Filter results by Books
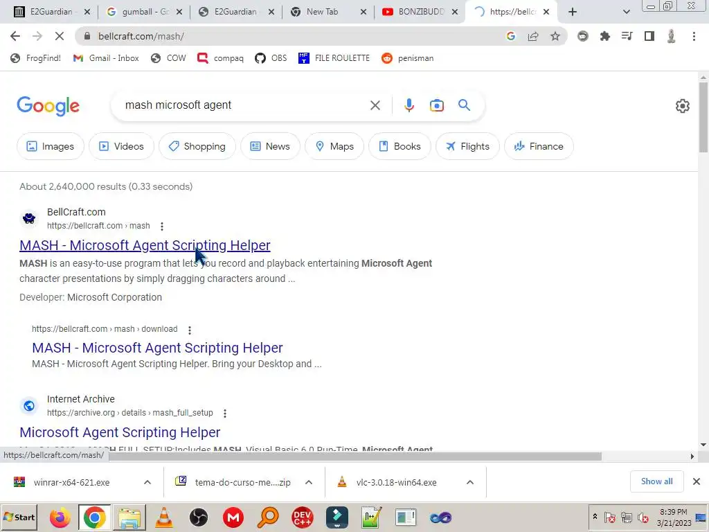 pyautogui.click(x=400, y=146)
